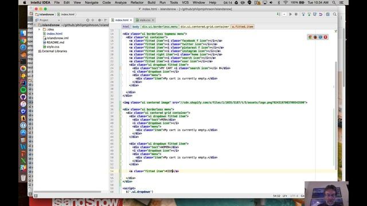Open Spotlight search in menu bar
This screenshot has height=206, width=367.
coord(334,2)
